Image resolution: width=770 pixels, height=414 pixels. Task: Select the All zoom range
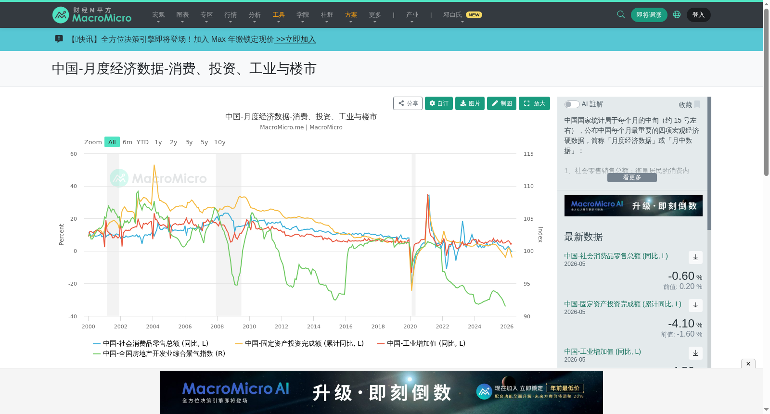click(112, 142)
